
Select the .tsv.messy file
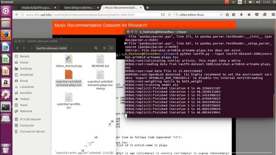[x=100, y=80]
